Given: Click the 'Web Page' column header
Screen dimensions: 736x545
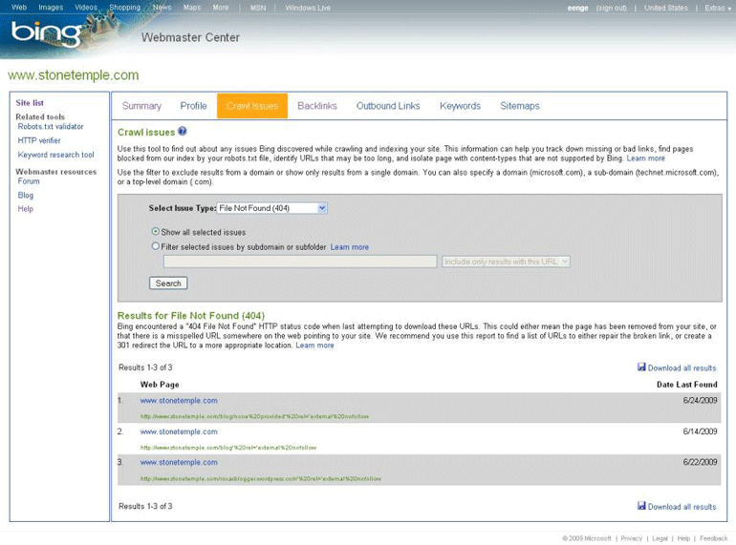Looking at the screenshot, I should [x=160, y=385].
